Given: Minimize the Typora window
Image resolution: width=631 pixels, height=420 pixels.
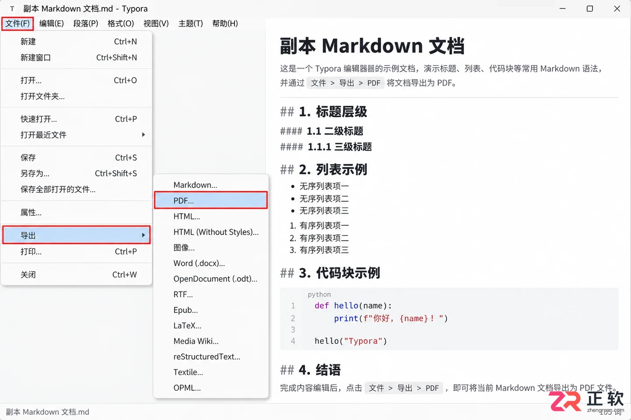Looking at the screenshot, I should pyautogui.click(x=563, y=9).
